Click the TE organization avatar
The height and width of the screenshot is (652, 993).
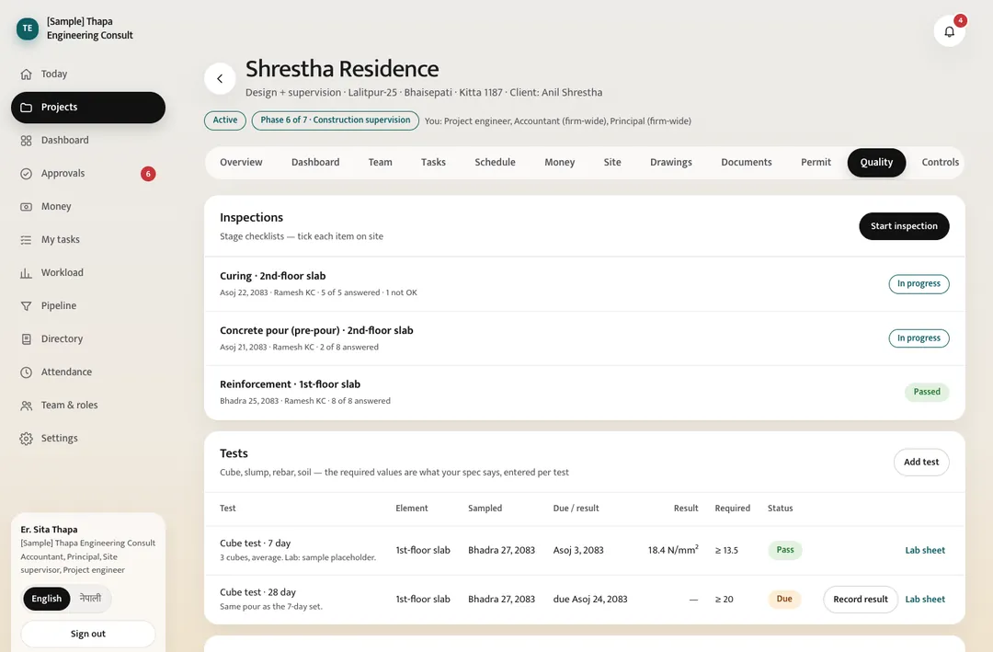pos(28,29)
